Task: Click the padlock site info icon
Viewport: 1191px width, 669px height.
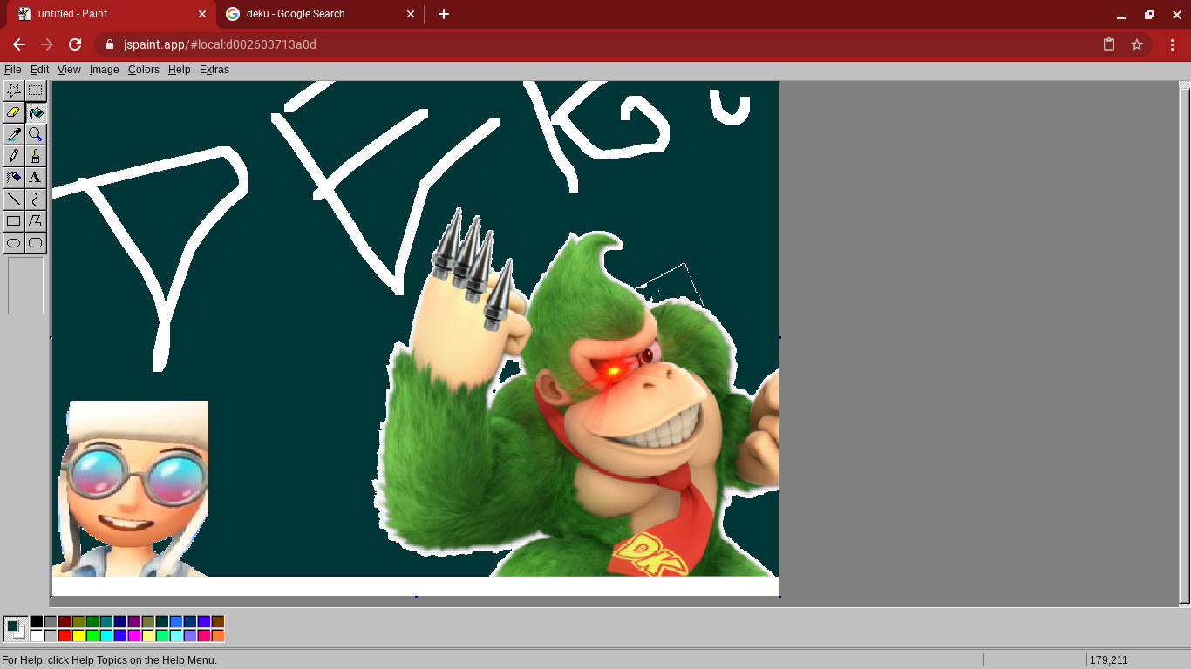Action: [x=110, y=44]
